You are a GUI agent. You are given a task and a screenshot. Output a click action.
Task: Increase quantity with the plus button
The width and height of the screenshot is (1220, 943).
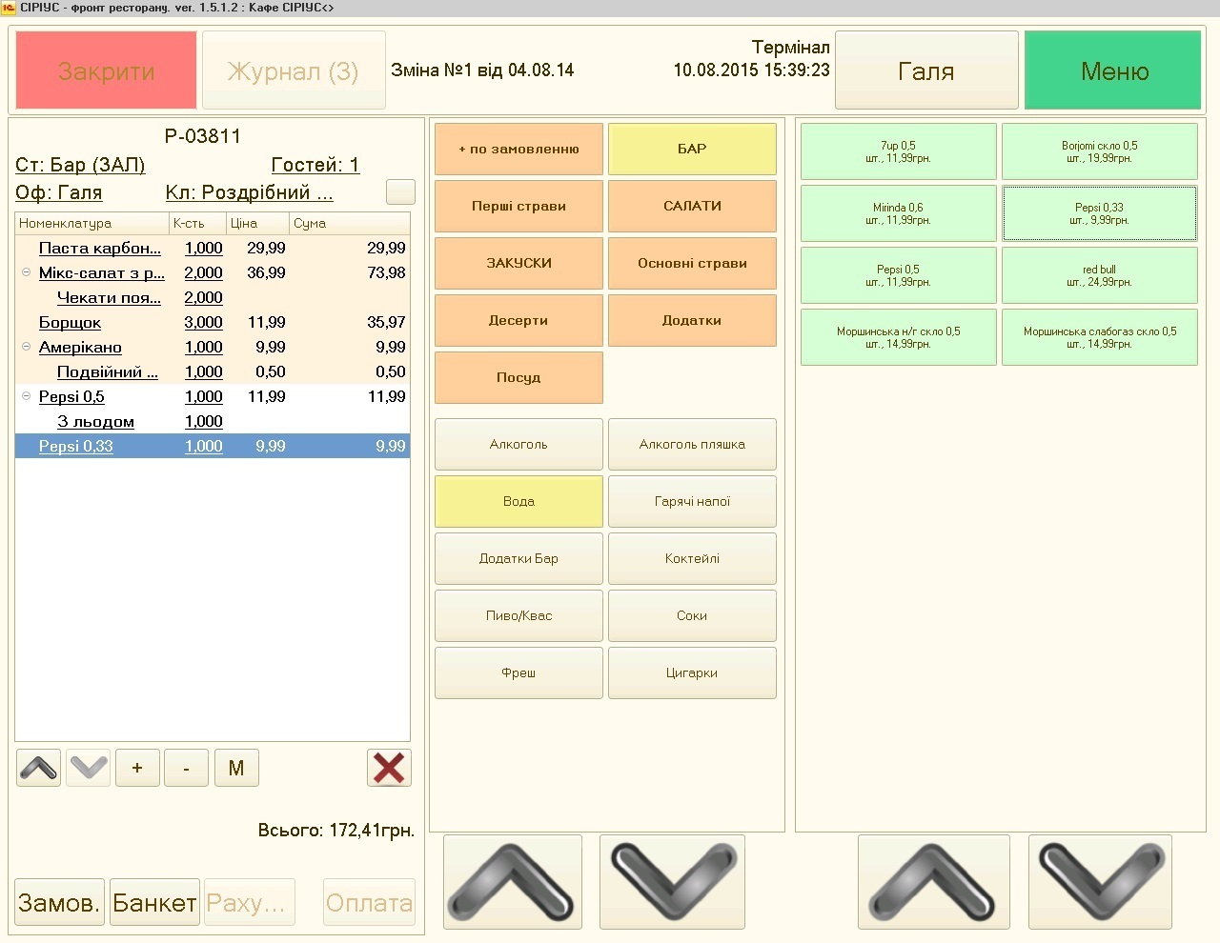137,768
